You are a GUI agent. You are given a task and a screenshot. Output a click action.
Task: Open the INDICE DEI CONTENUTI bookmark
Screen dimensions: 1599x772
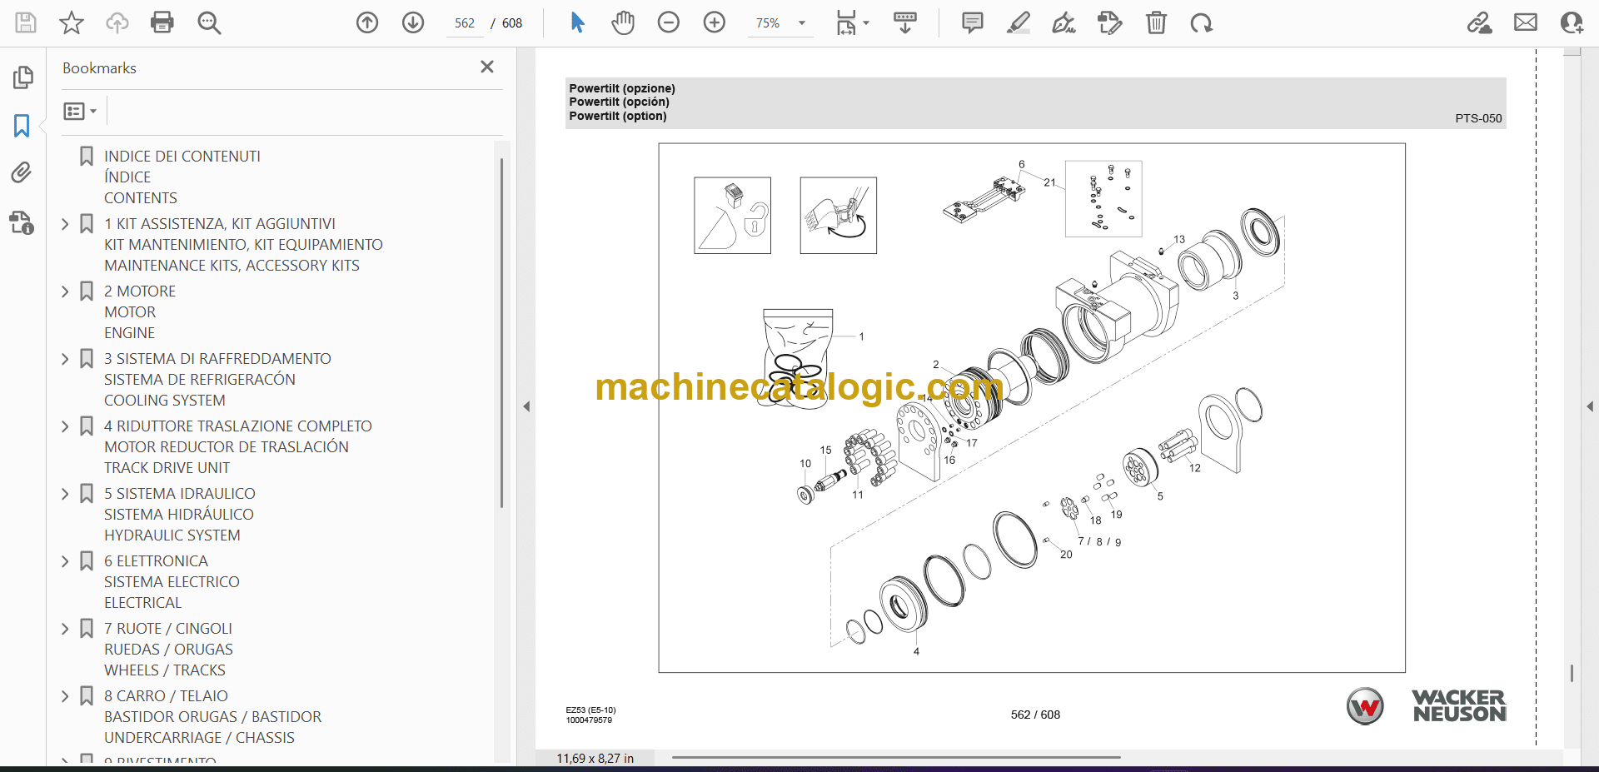click(182, 157)
